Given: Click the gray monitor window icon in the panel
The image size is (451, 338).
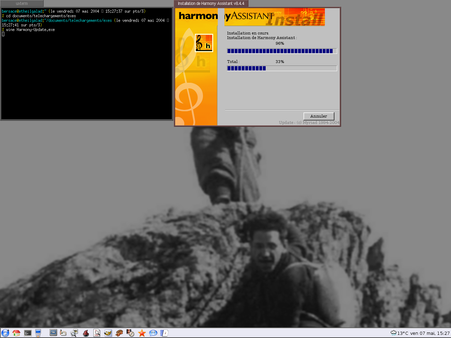Looking at the screenshot, I should (x=53, y=333).
